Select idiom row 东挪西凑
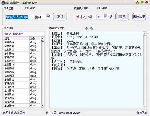The height and width of the screenshot is (116, 150). (22, 98)
